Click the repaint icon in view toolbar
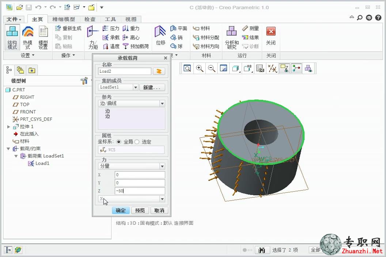 [224, 68]
